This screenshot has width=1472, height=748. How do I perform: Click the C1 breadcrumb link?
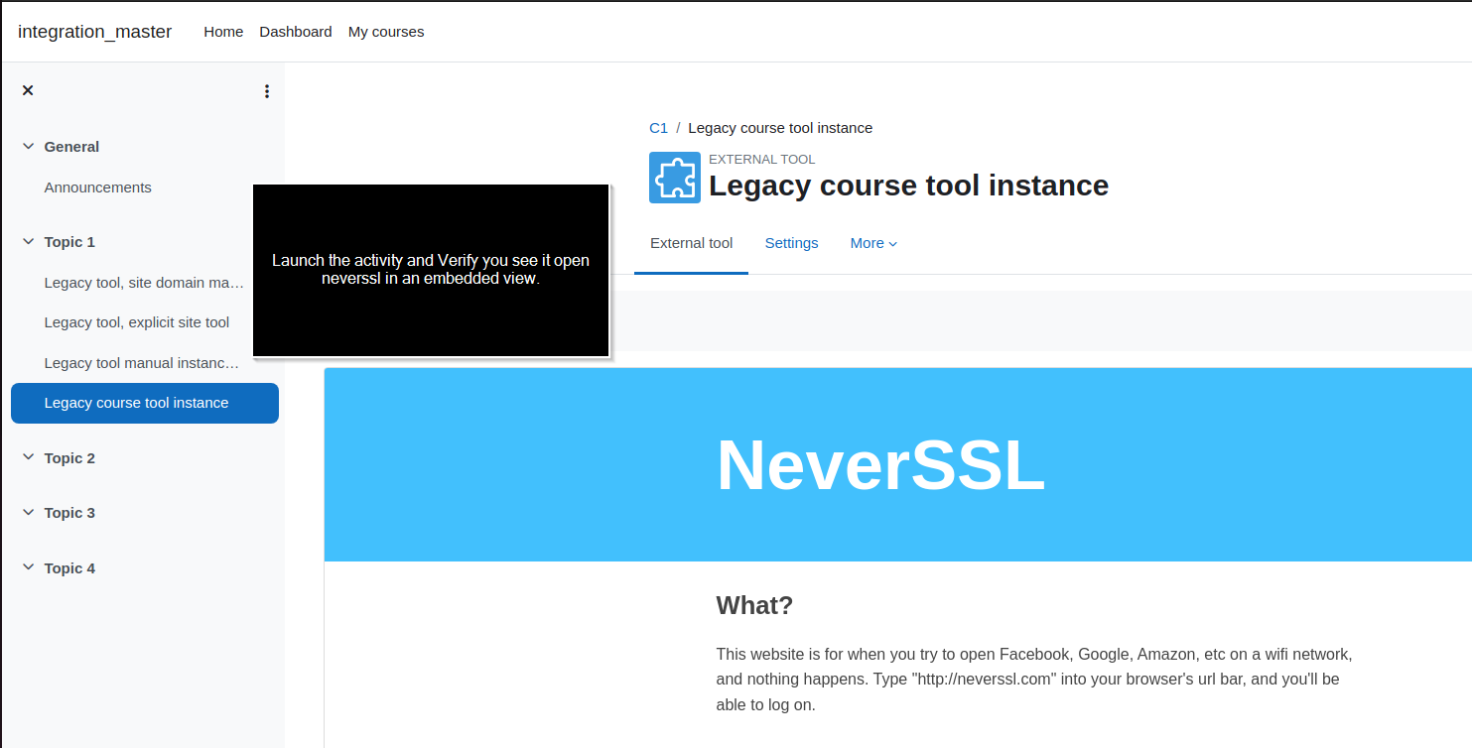pyautogui.click(x=658, y=128)
